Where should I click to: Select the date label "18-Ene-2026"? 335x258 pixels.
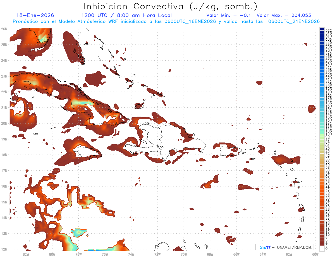click(35, 15)
